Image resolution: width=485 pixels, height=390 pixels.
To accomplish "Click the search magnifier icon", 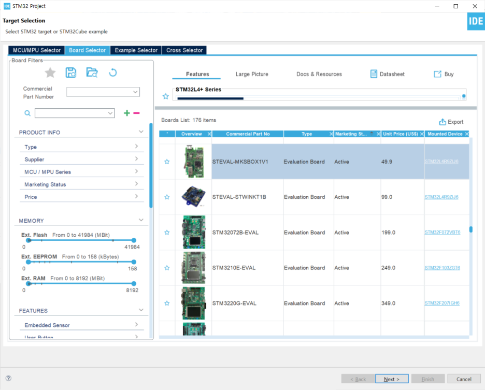I will pos(27,113).
